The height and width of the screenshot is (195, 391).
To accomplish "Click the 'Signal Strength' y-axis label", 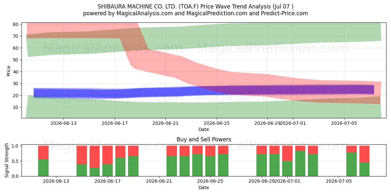I will coord(7,160).
